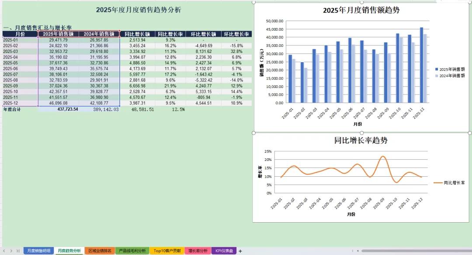The width and height of the screenshot is (472, 255).
Task: Select the Top10客户贡献 sheet tab
Action: (167, 251)
